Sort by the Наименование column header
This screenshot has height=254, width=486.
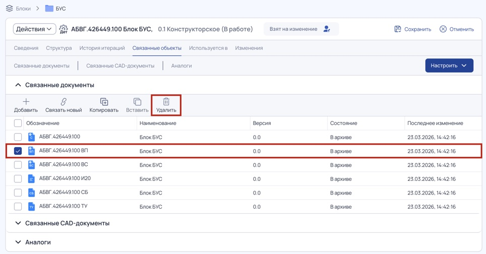158,123
